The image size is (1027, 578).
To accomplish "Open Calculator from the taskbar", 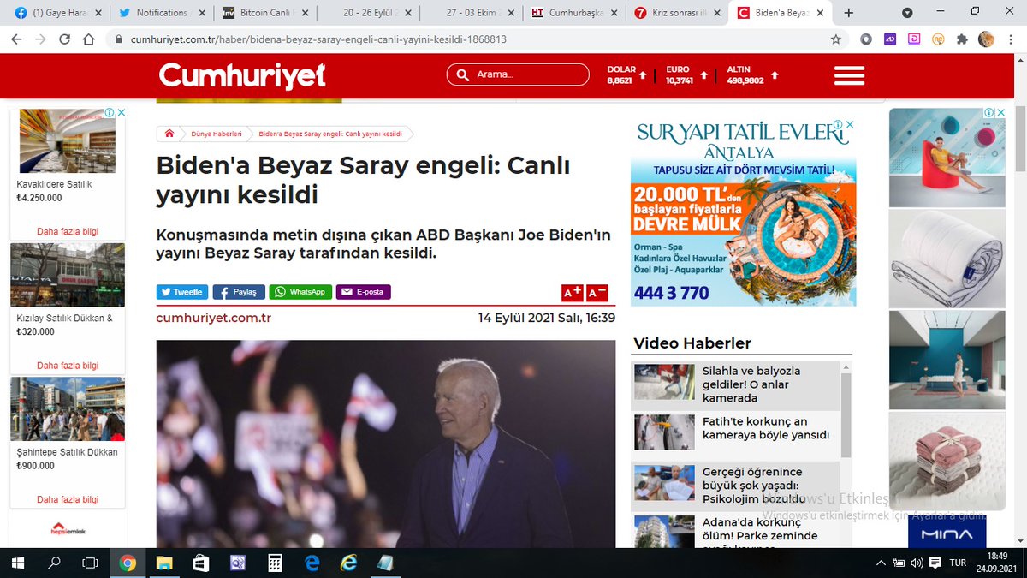I will [x=276, y=563].
